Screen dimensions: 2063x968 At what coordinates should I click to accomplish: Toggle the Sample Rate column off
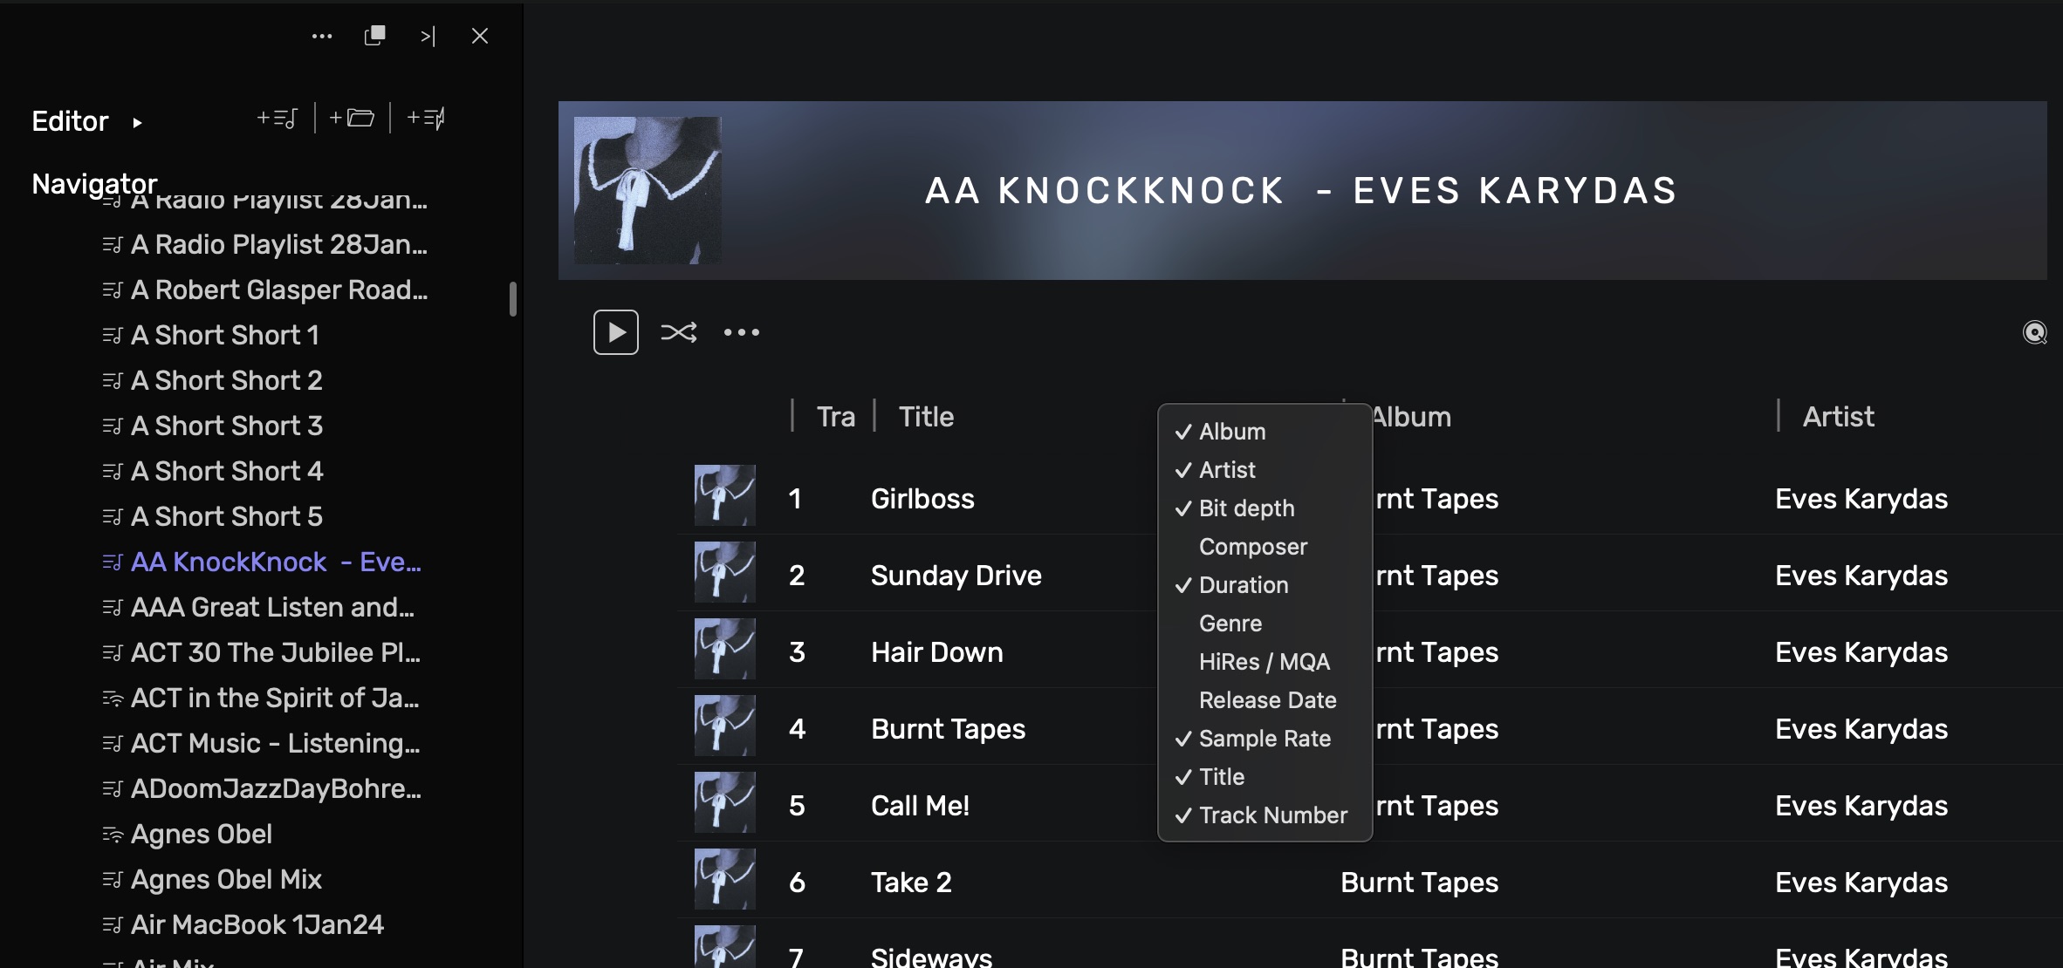1264,739
